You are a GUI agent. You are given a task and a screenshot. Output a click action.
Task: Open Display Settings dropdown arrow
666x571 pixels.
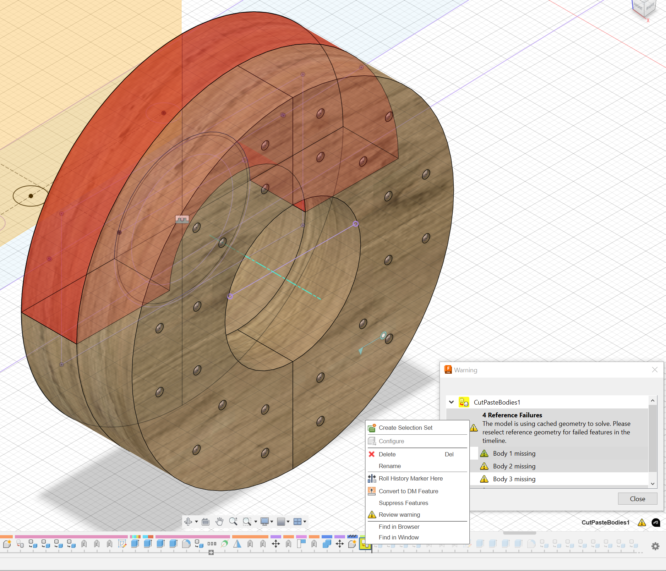tap(272, 521)
